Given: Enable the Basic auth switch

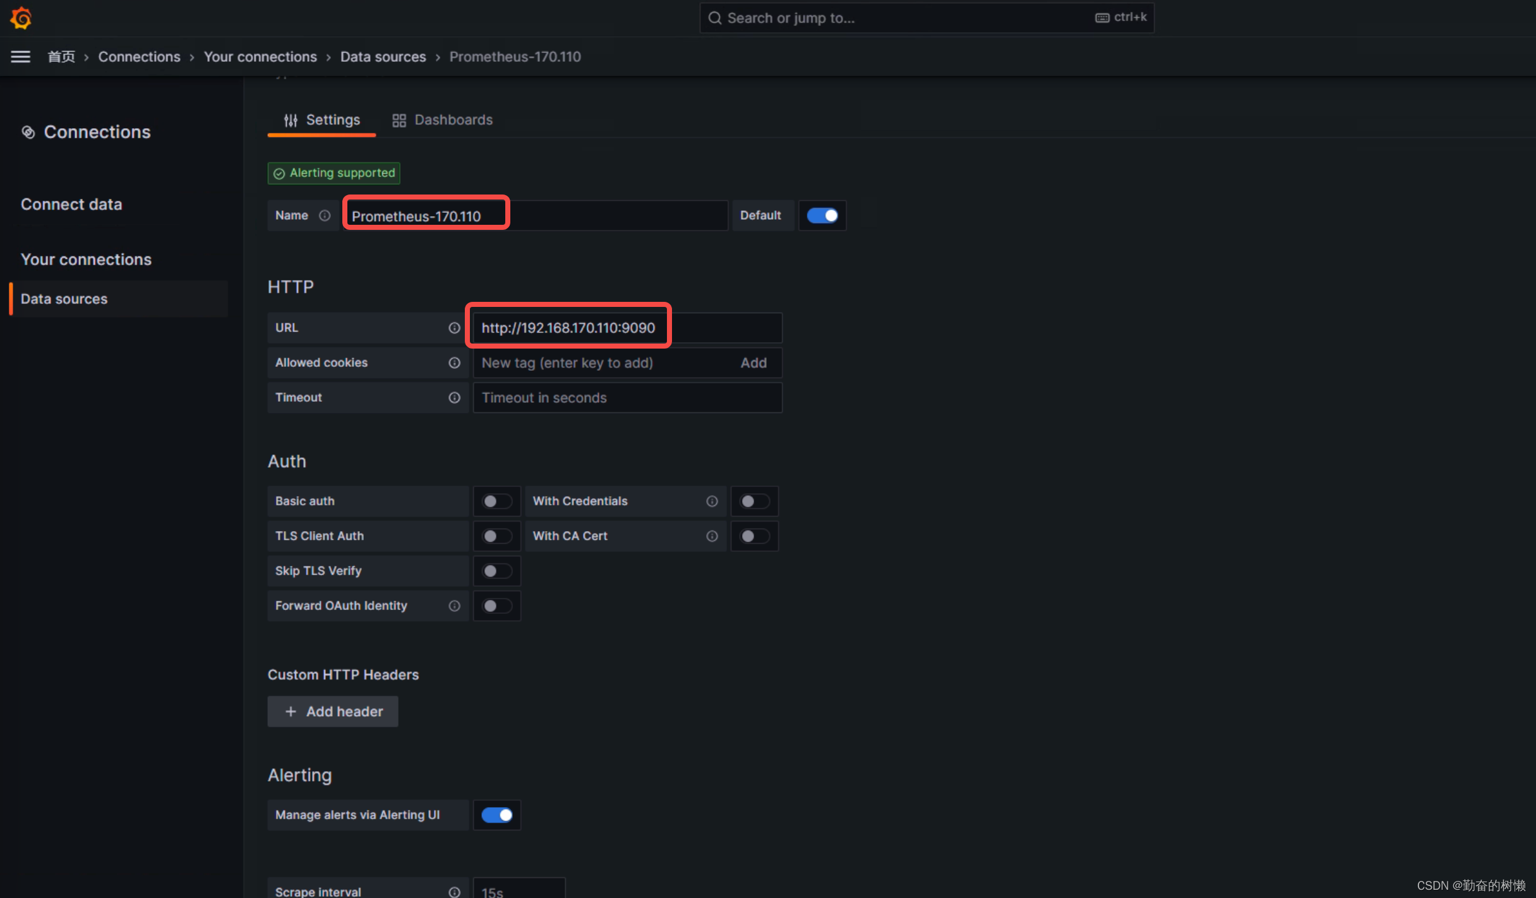Looking at the screenshot, I should tap(496, 501).
